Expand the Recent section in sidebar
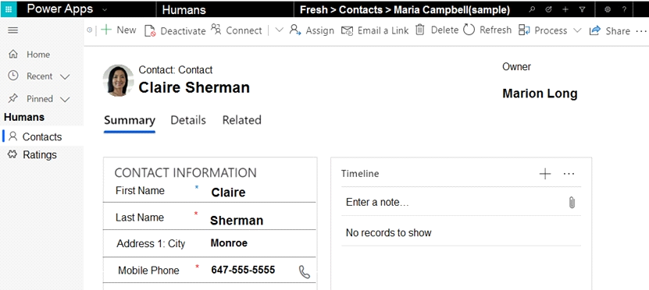The width and height of the screenshot is (649, 290). coord(65,77)
